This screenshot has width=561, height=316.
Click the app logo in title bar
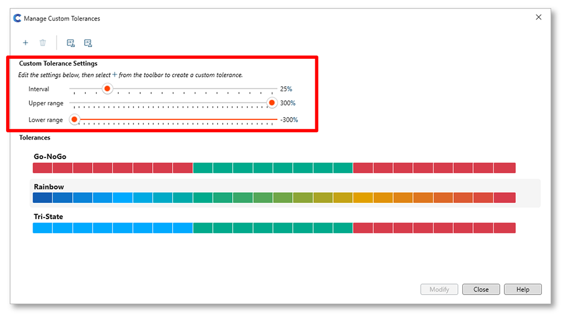[x=17, y=18]
